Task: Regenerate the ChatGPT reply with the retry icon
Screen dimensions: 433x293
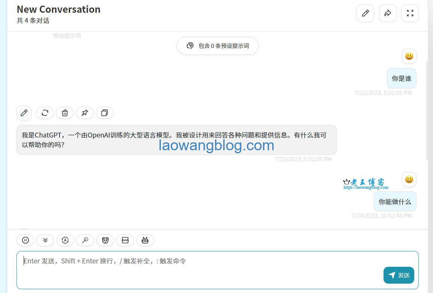Action: [x=45, y=113]
